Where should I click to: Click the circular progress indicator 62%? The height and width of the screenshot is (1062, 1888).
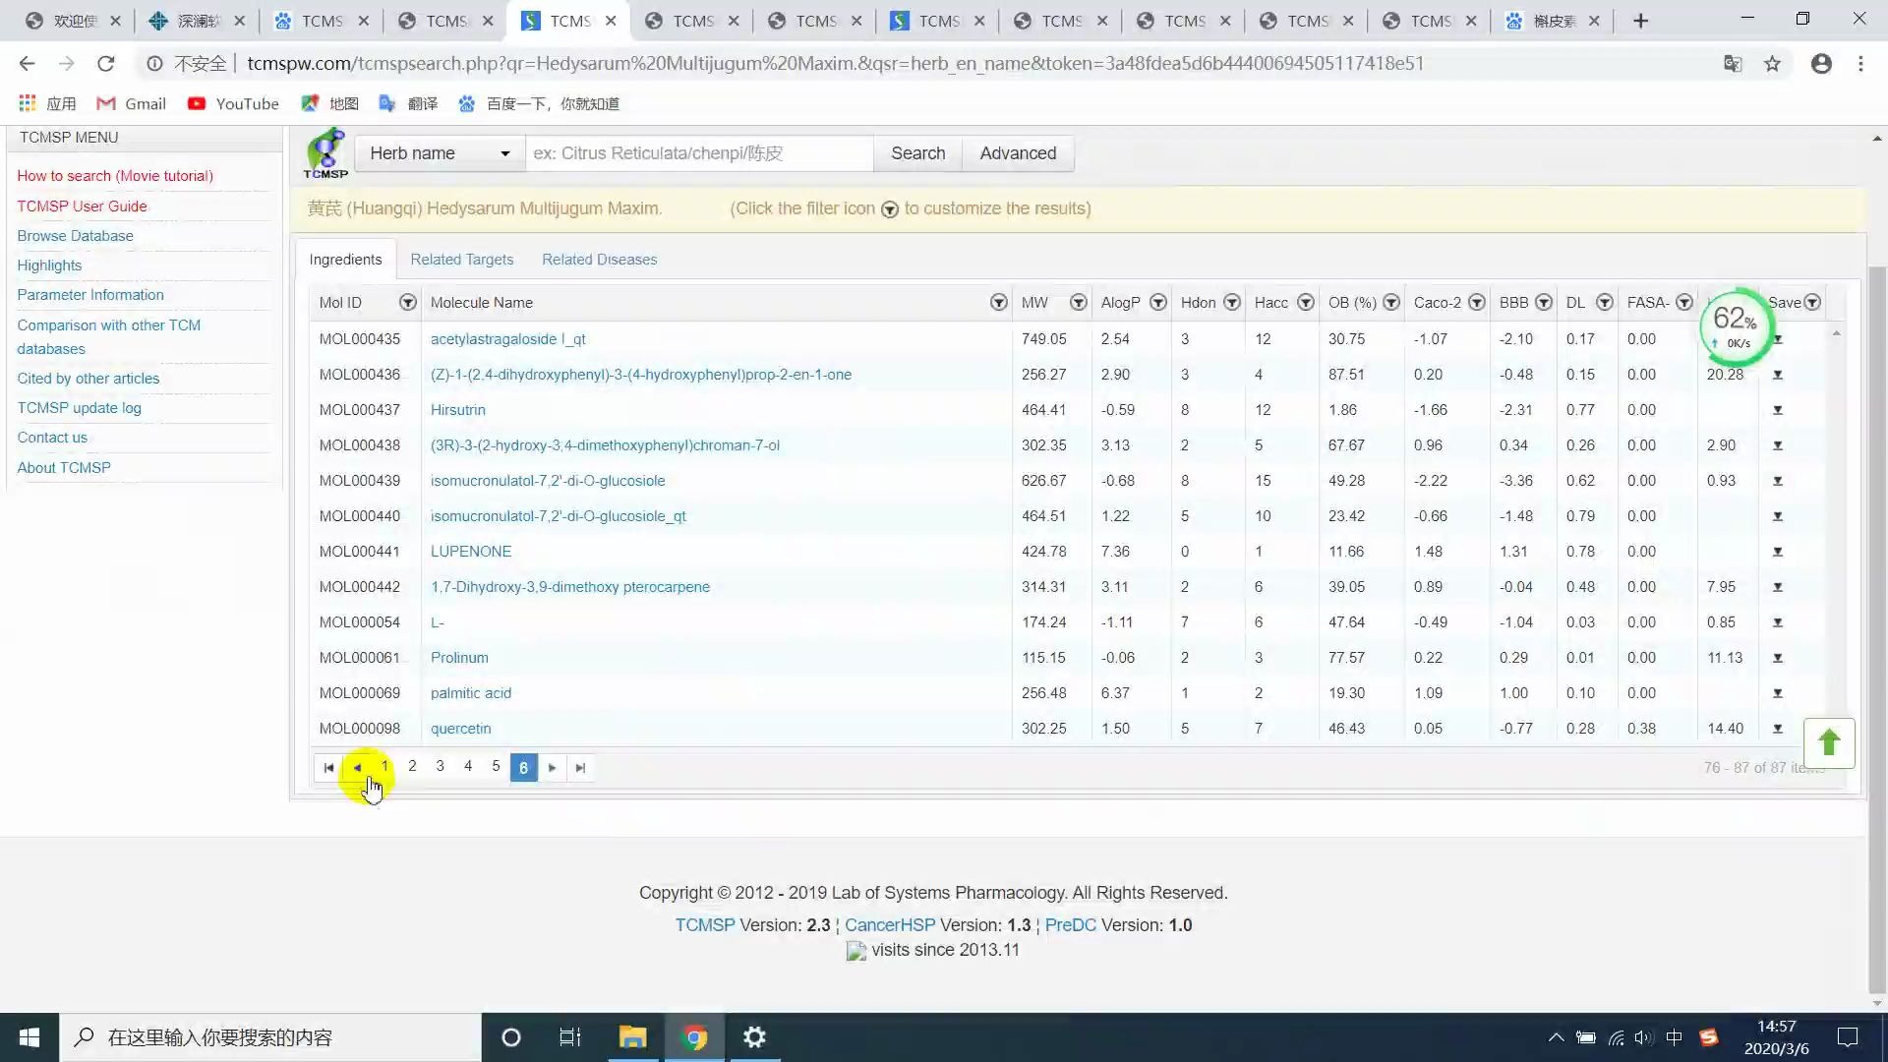pyautogui.click(x=1737, y=326)
